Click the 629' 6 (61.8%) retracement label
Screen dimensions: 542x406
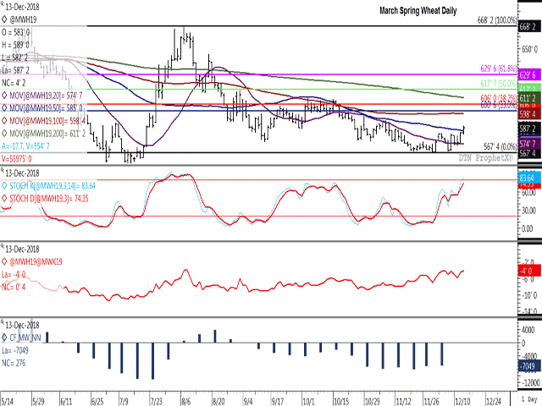pos(499,69)
